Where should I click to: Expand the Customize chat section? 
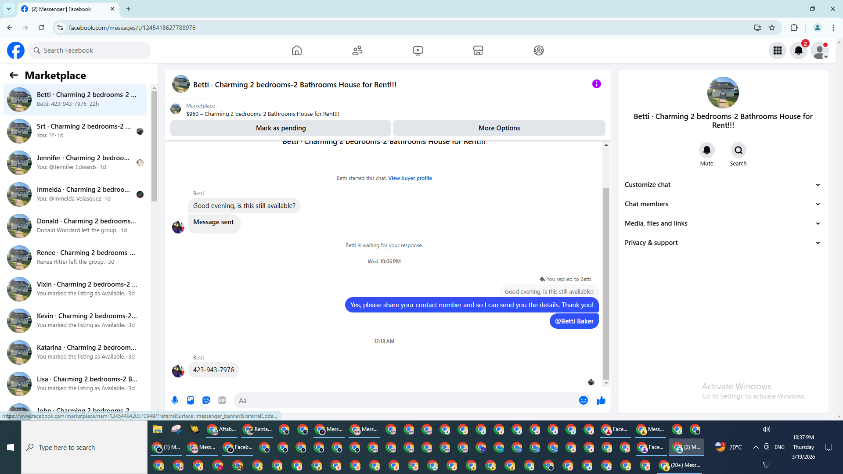723,185
